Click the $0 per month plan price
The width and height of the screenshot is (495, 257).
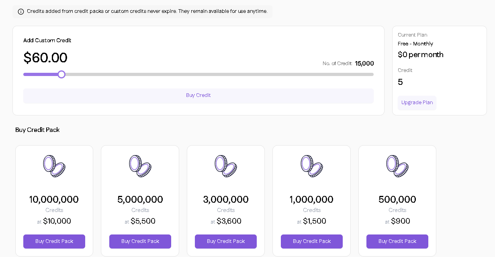click(420, 55)
